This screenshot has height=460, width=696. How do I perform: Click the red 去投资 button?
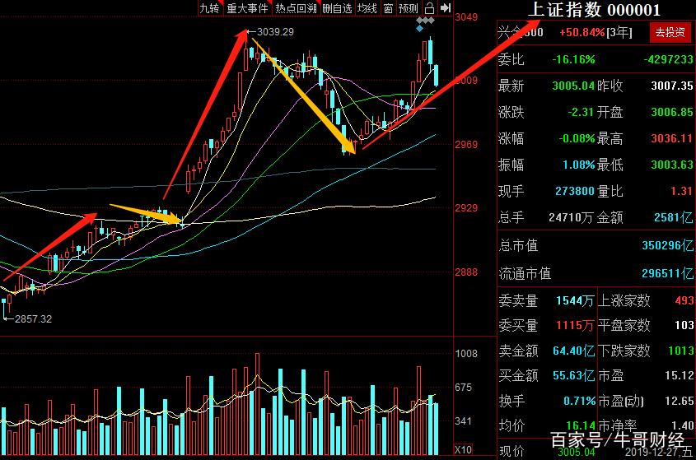[x=670, y=33]
